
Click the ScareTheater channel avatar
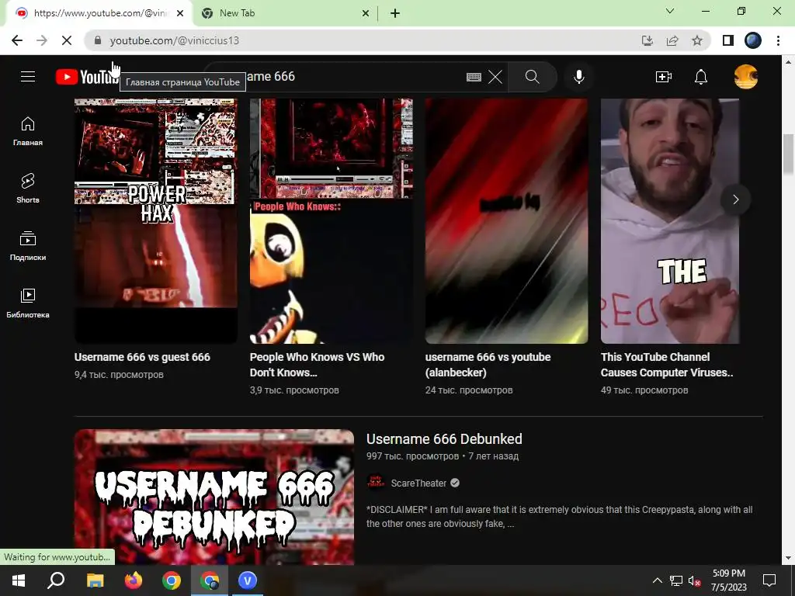pos(376,483)
